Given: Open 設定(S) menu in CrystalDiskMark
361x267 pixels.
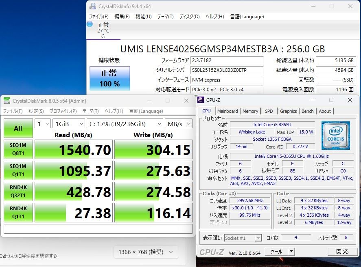Looking at the screenshot, I should (x=36, y=111).
